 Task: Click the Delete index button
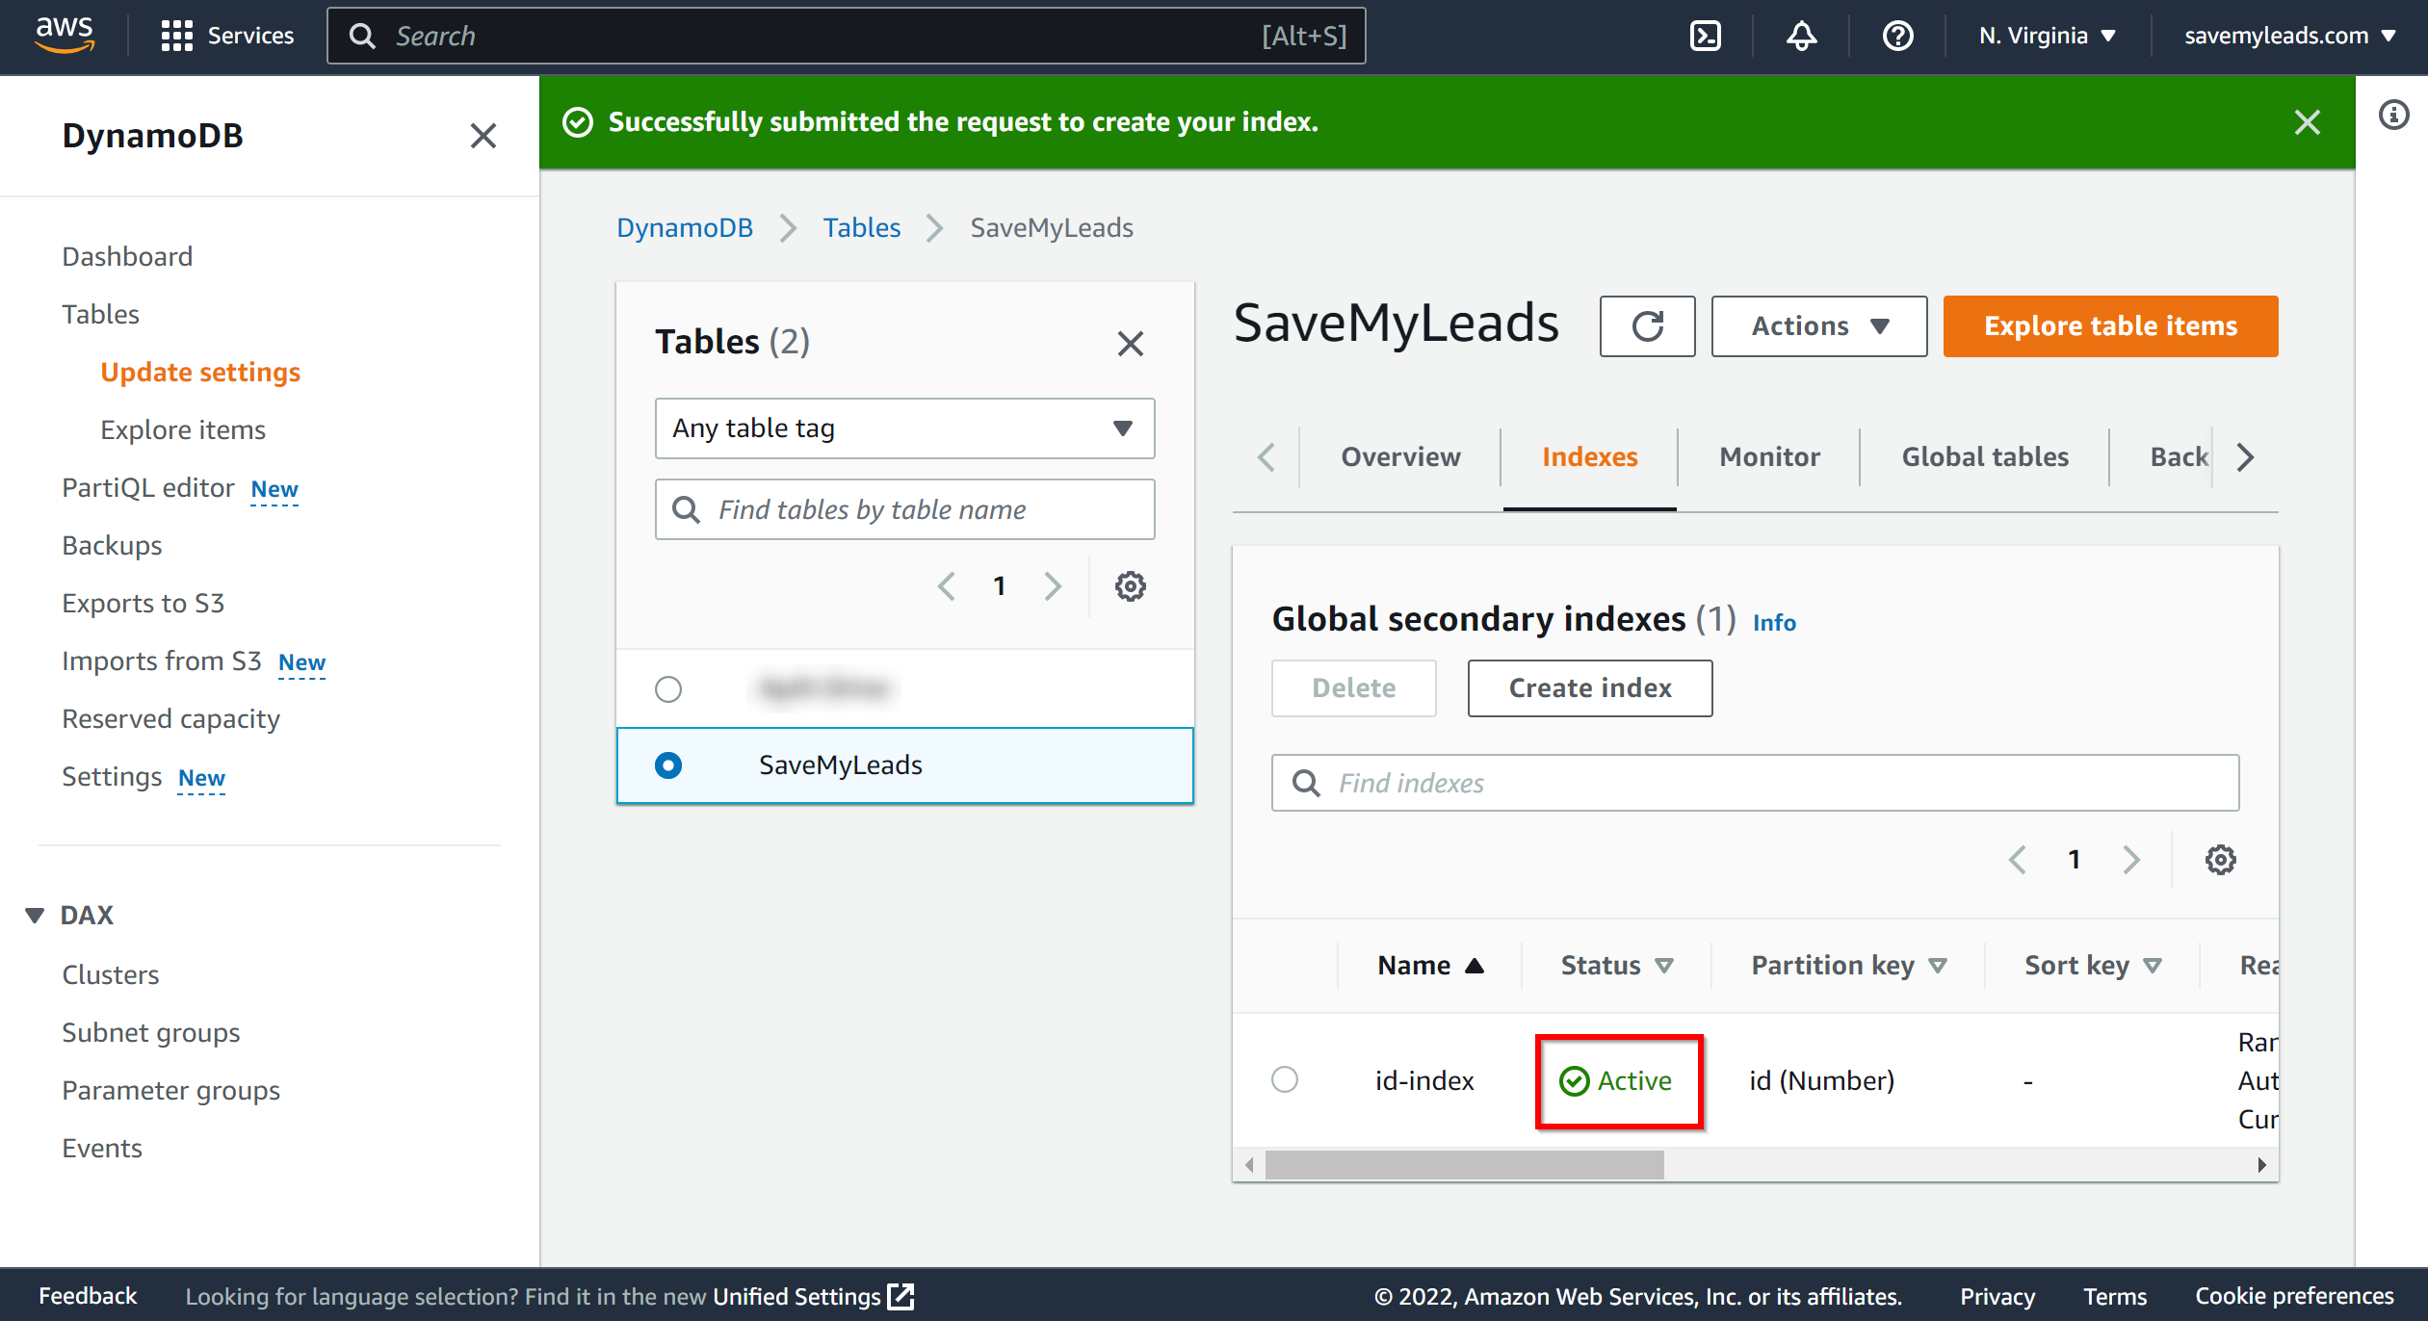[x=1353, y=688]
